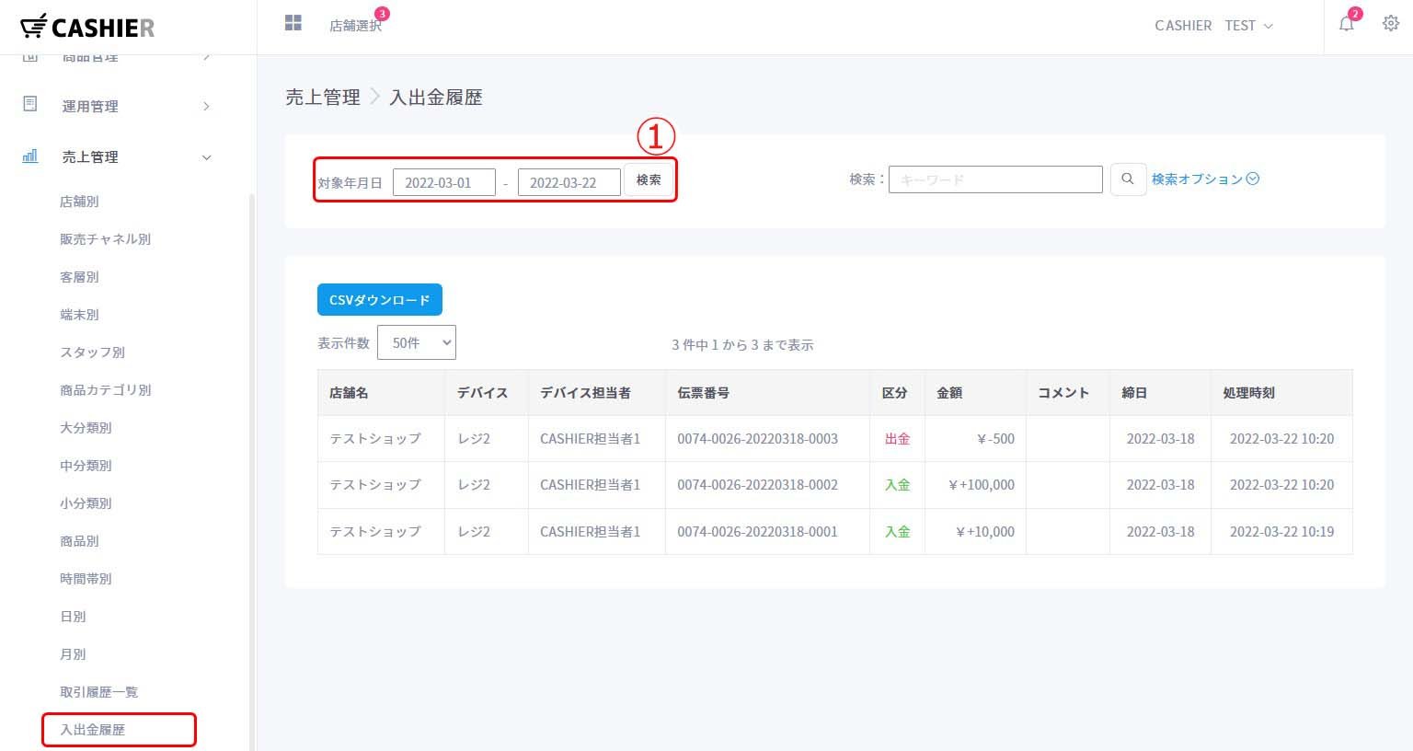Image resolution: width=1413 pixels, height=751 pixels.
Task: Click the 売上管理 bar chart icon
Action: 30,156
